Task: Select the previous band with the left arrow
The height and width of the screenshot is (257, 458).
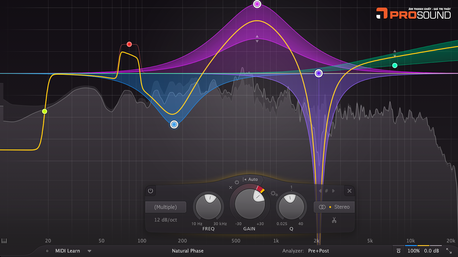Action: [x=320, y=191]
